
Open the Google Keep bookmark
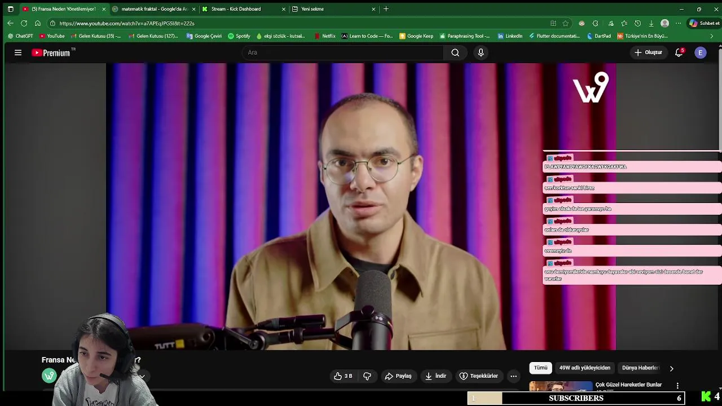pos(416,36)
